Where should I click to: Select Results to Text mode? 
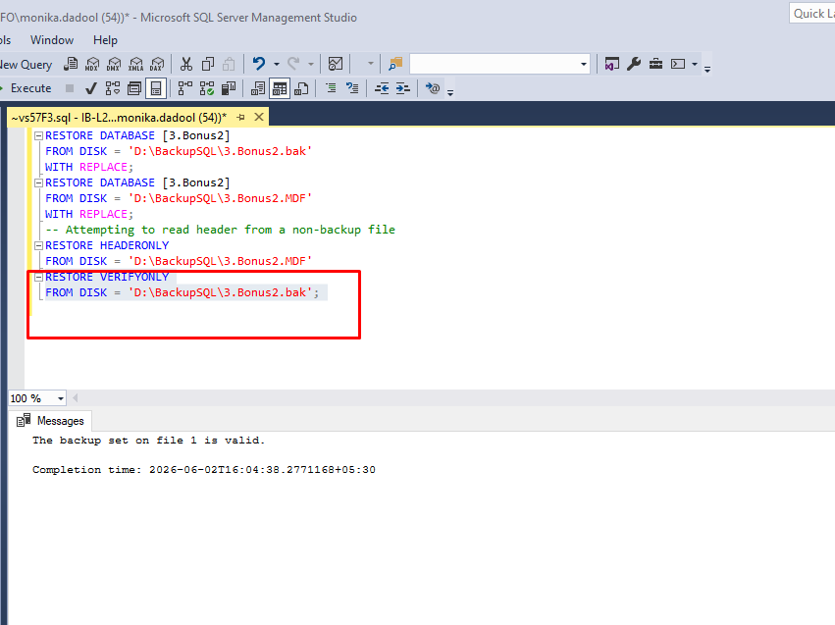click(x=258, y=88)
